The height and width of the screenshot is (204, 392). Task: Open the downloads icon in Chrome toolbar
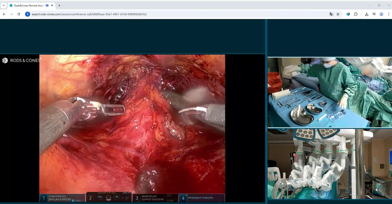(x=367, y=14)
